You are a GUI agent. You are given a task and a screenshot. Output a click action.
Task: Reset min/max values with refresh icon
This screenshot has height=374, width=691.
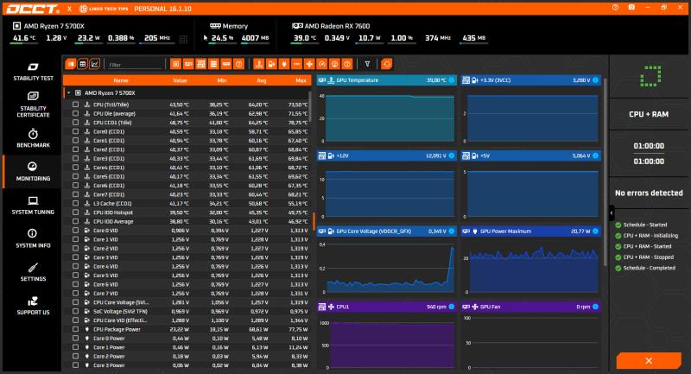(x=386, y=64)
